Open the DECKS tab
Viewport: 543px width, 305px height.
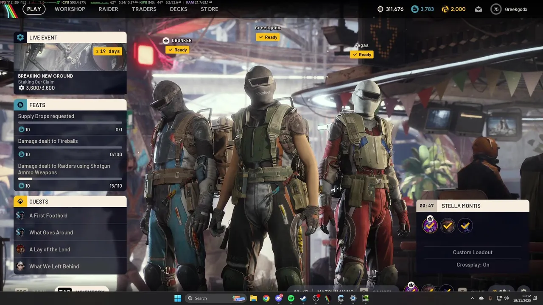(x=179, y=9)
